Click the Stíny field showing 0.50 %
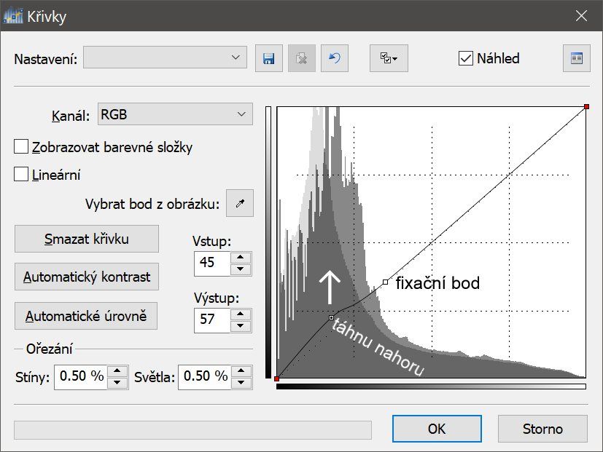Image resolution: width=603 pixels, height=452 pixels. [81, 377]
